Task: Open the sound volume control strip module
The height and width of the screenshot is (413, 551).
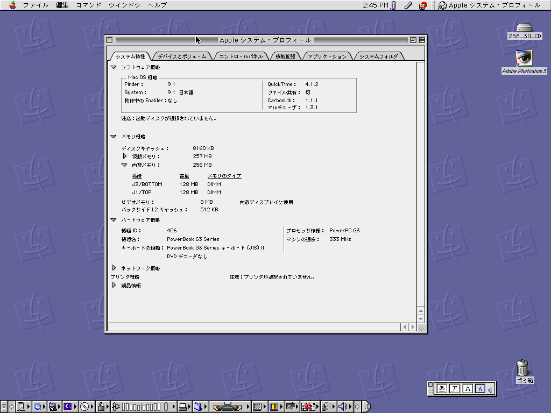Action: pyautogui.click(x=343, y=407)
